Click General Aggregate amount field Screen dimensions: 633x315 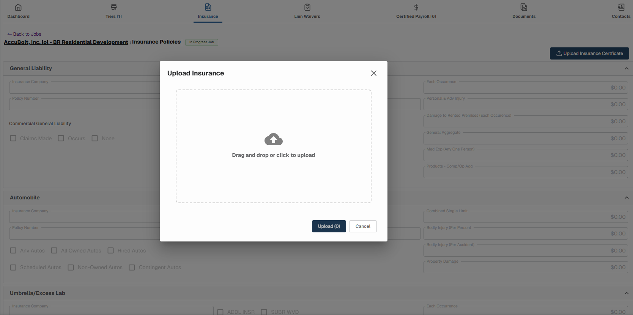(526, 138)
